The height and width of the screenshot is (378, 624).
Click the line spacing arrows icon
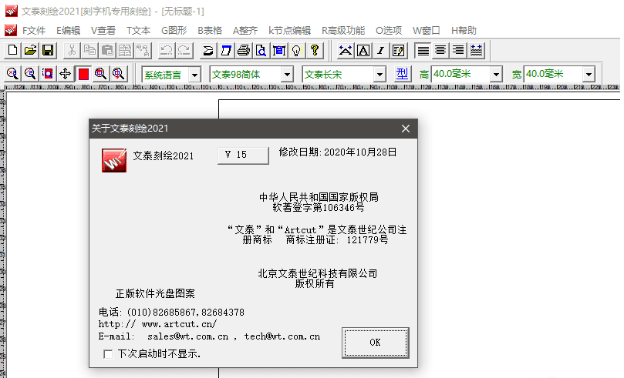click(476, 51)
